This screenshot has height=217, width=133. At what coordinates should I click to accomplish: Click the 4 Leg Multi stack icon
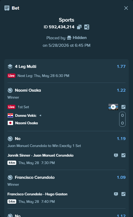(x=10, y=67)
